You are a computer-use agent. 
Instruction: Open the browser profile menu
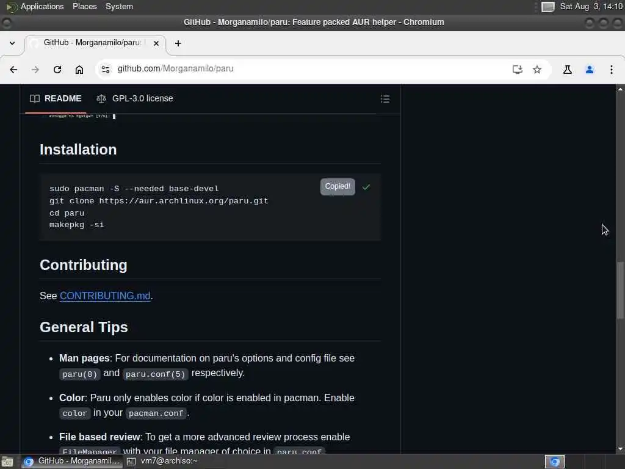coord(590,70)
